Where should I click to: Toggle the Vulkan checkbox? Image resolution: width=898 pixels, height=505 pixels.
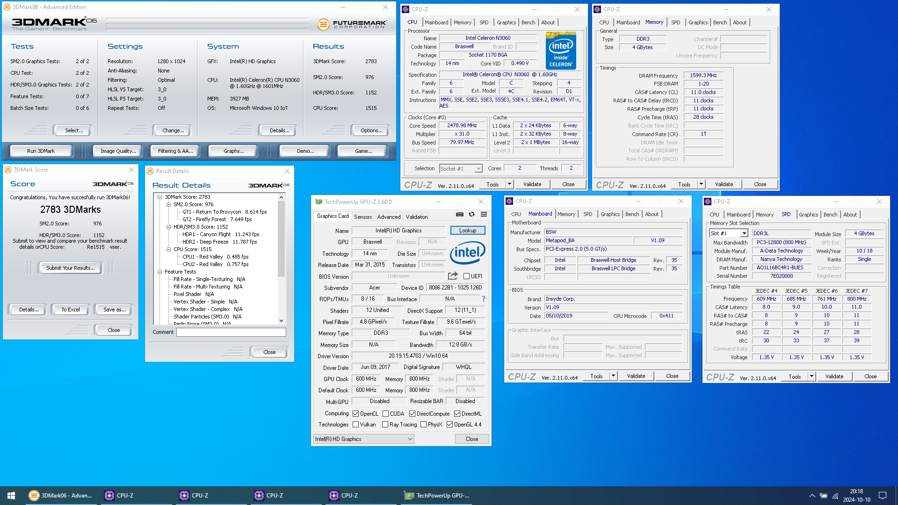[356, 425]
